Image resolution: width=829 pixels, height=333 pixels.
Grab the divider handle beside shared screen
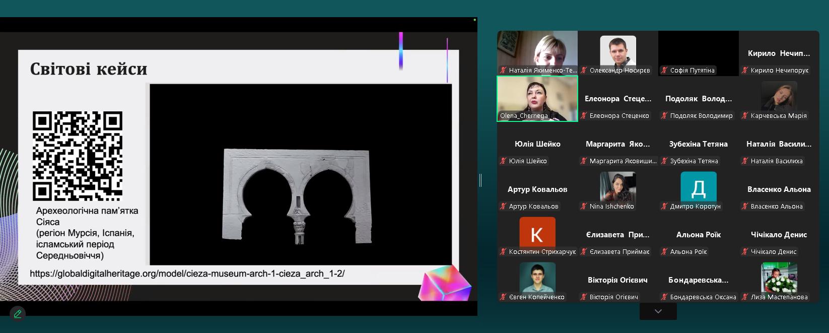[480, 180]
